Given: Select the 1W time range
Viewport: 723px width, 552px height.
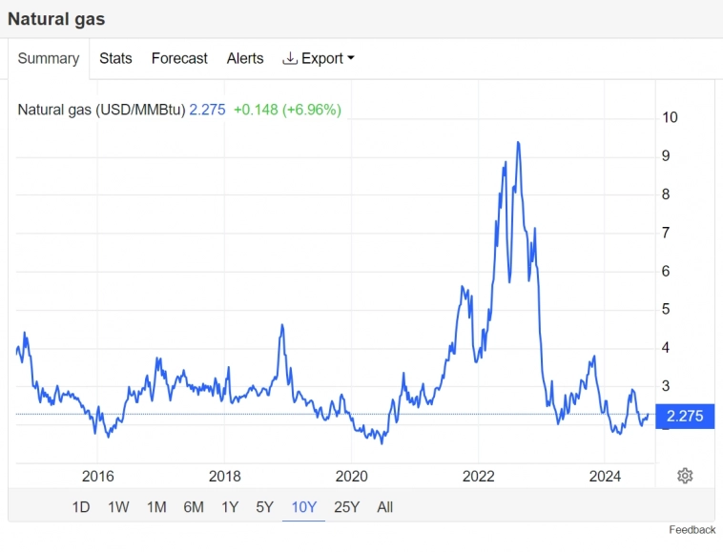Looking at the screenshot, I should click(118, 507).
